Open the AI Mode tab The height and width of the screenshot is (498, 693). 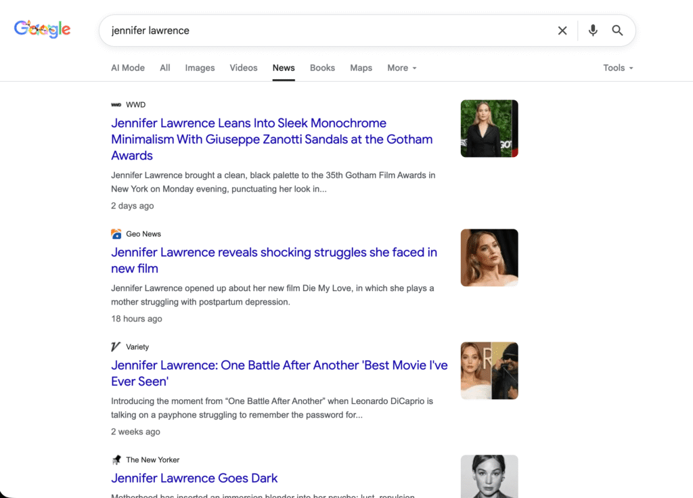(x=128, y=68)
